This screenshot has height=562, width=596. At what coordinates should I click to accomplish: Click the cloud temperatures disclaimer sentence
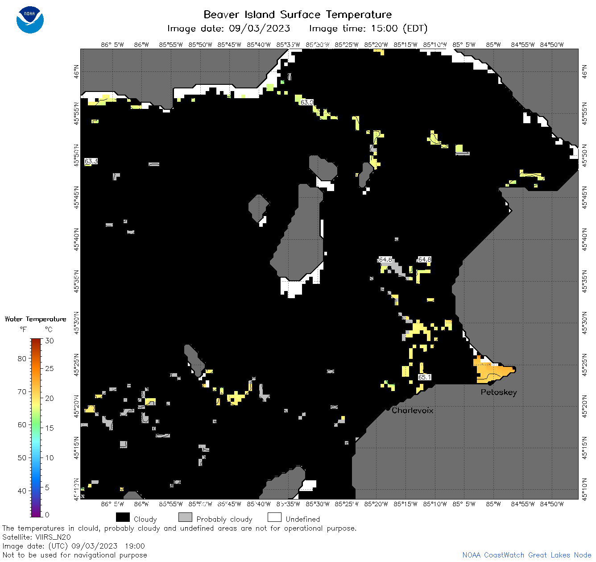click(179, 528)
